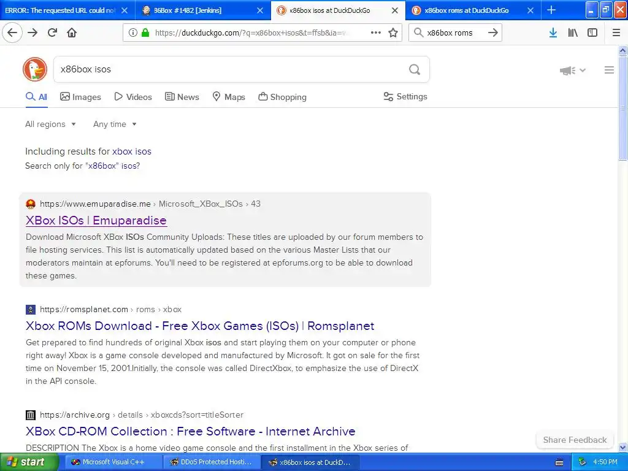
Task: Open XBox CD-ROM Collection Internet Archive link
Action: 191,431
